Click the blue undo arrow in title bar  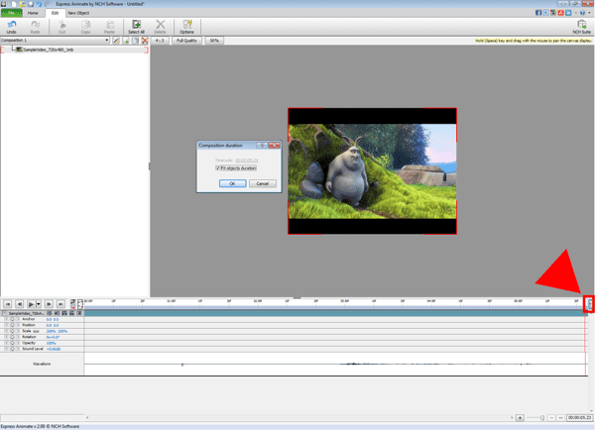[39, 4]
